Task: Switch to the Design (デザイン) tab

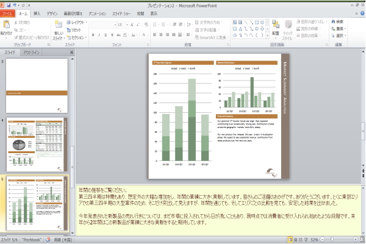Action: (52, 13)
